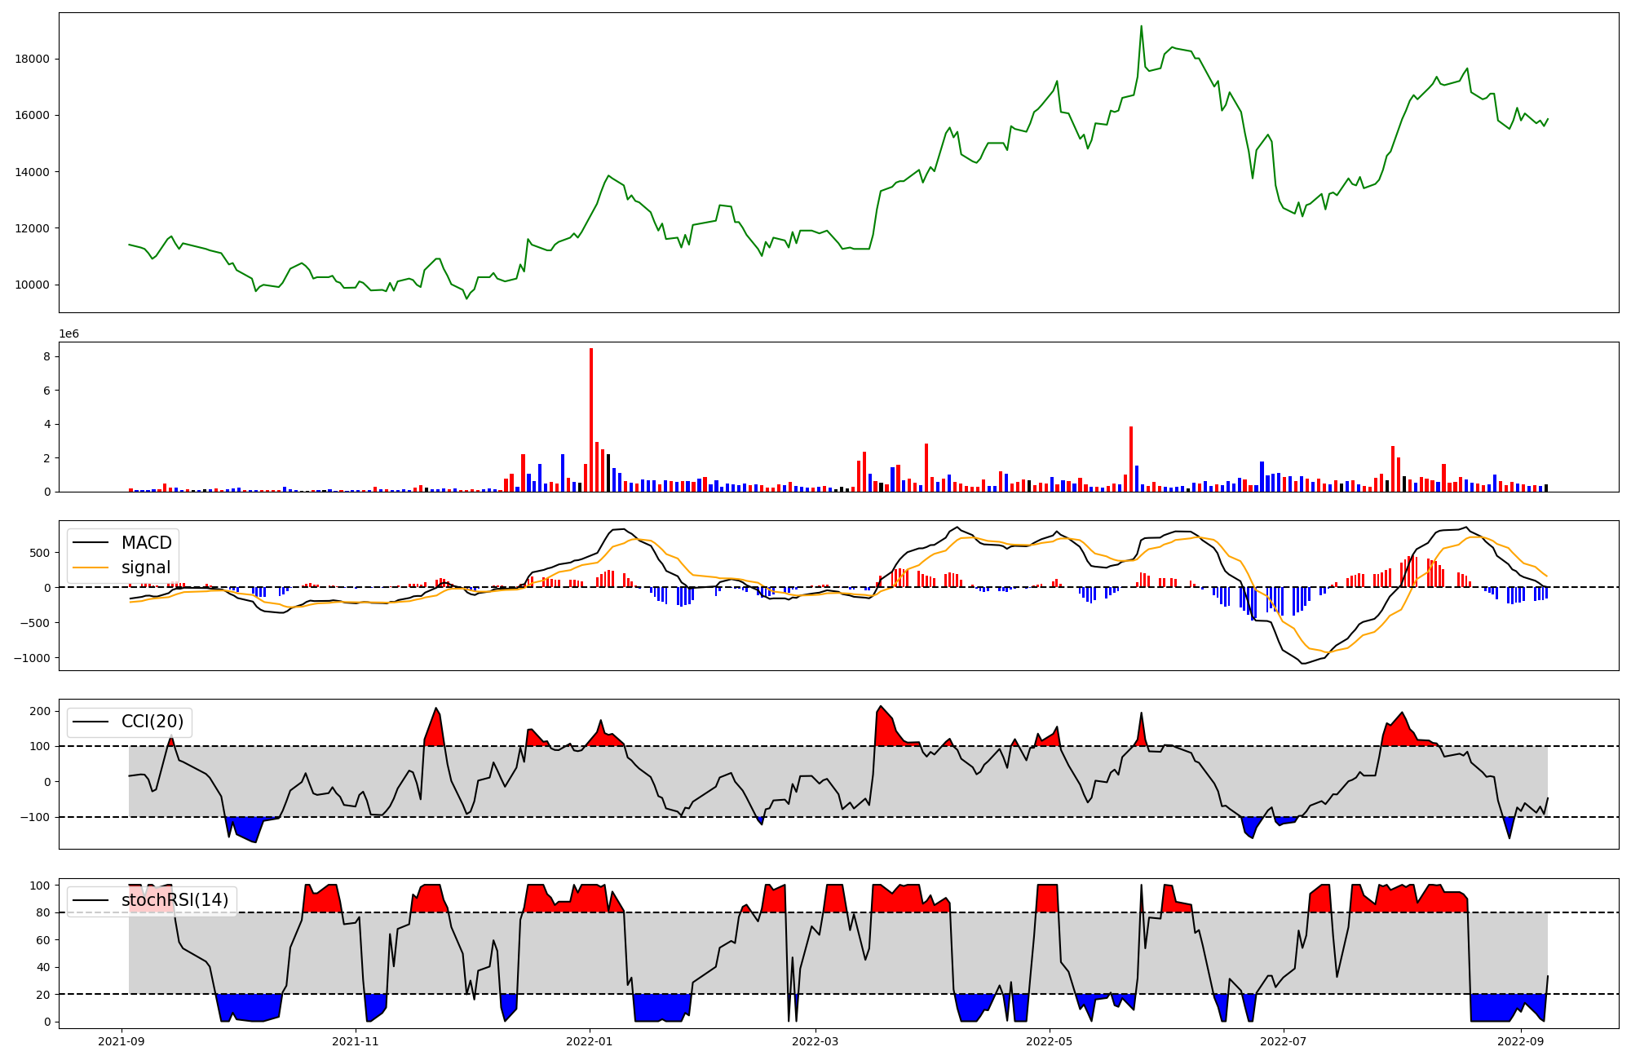Click the 2022-09 date tick label

(x=1520, y=1041)
